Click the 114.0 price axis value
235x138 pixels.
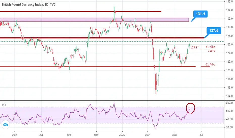[x=229, y=96]
